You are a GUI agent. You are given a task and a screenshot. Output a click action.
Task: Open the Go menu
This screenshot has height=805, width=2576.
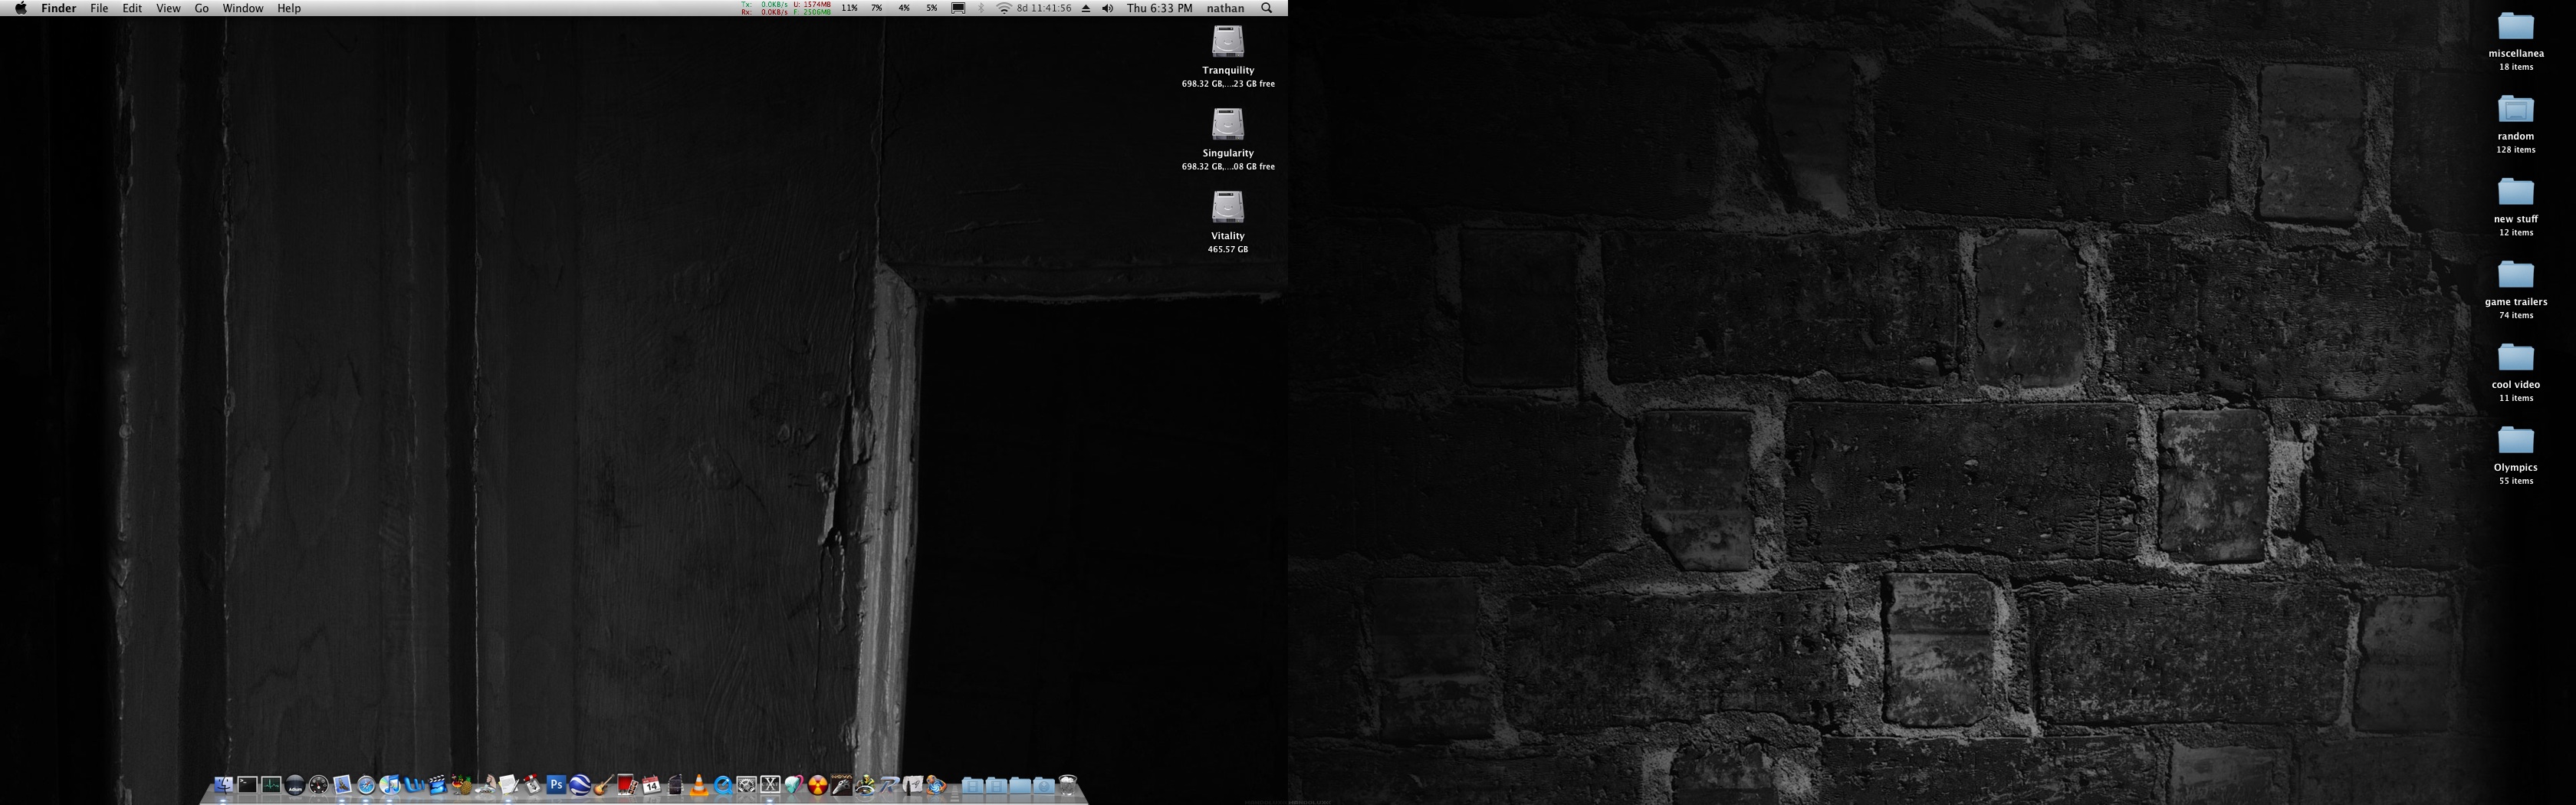click(201, 8)
